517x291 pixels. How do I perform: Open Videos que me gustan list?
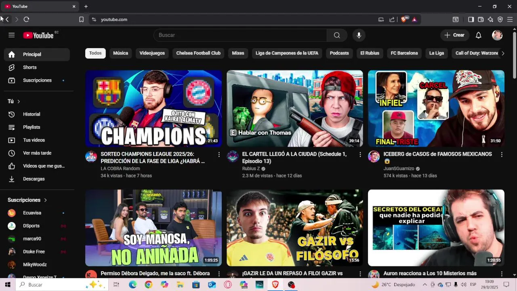pyautogui.click(x=37, y=166)
